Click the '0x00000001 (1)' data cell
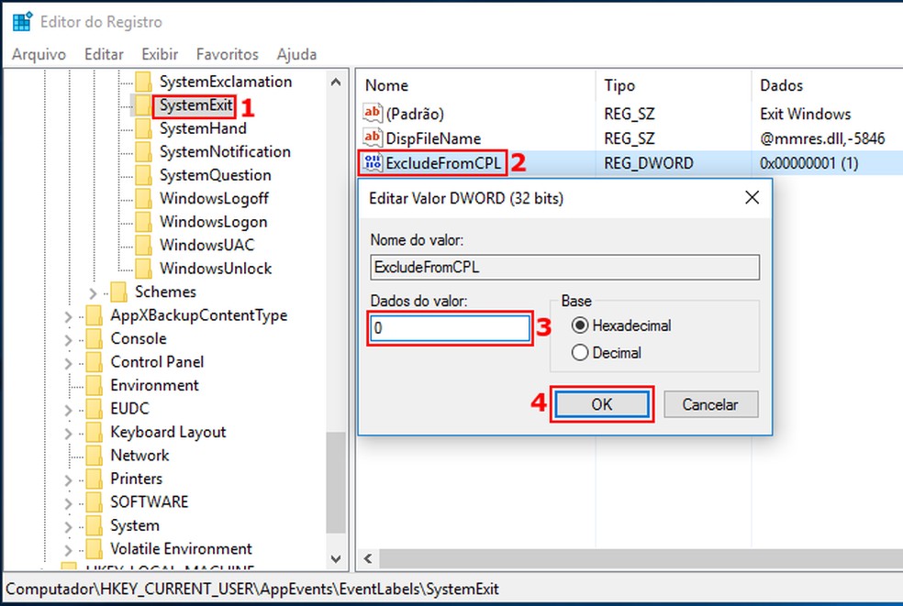Viewport: 903px width, 606px height. click(809, 163)
